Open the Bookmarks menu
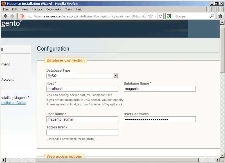 coord(53,9)
